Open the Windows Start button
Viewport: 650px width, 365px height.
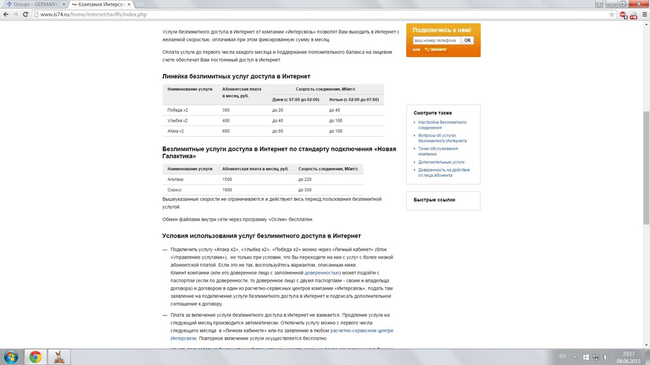pyautogui.click(x=11, y=357)
